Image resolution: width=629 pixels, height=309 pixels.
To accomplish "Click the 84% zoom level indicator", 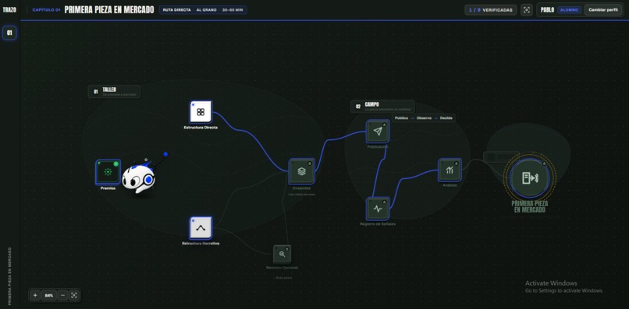I will coord(49,296).
